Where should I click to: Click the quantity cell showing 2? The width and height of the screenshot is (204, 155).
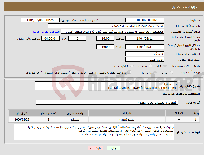48,119
